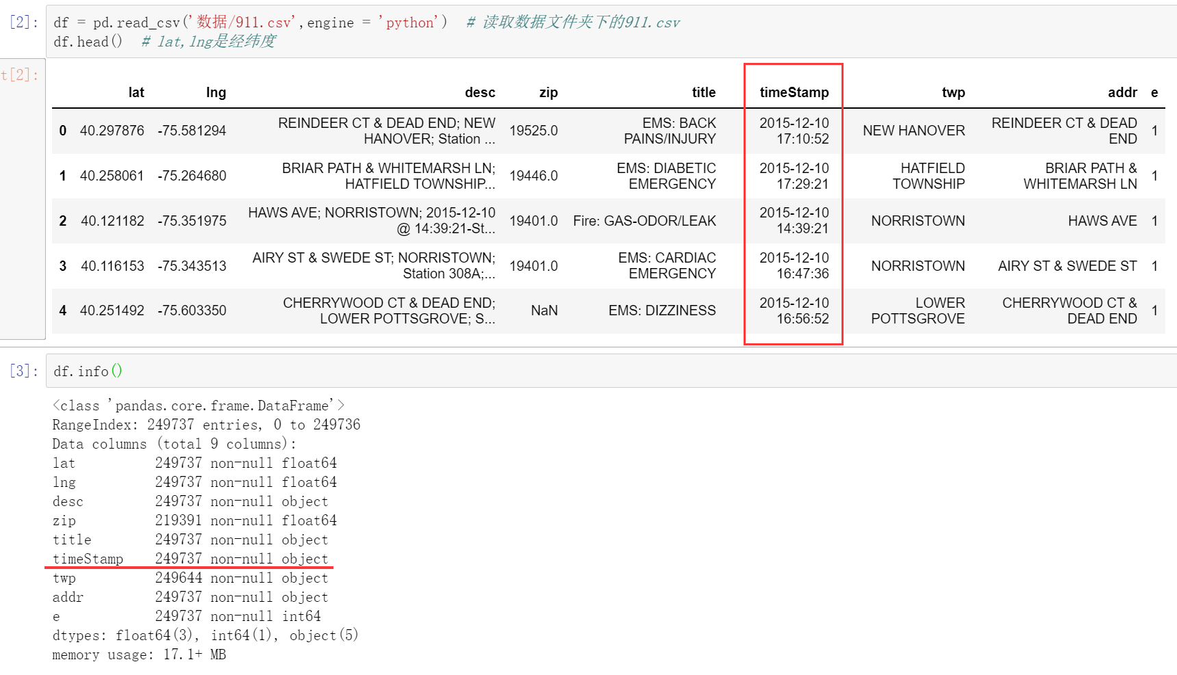Screen dimensions: 1177x675
Task: Click the 'zip 219391 non-null float64' line
Action: [194, 520]
